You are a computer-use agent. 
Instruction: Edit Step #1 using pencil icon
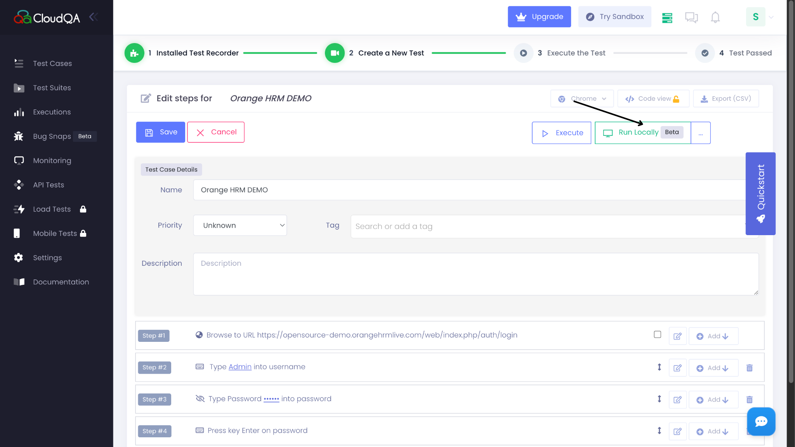click(677, 336)
